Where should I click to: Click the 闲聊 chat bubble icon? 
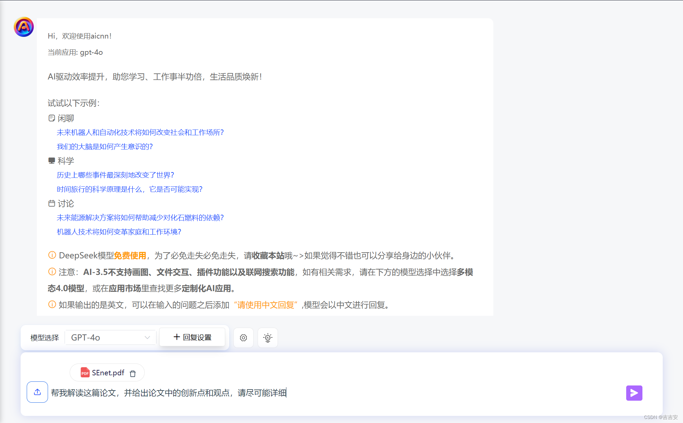[x=51, y=118]
